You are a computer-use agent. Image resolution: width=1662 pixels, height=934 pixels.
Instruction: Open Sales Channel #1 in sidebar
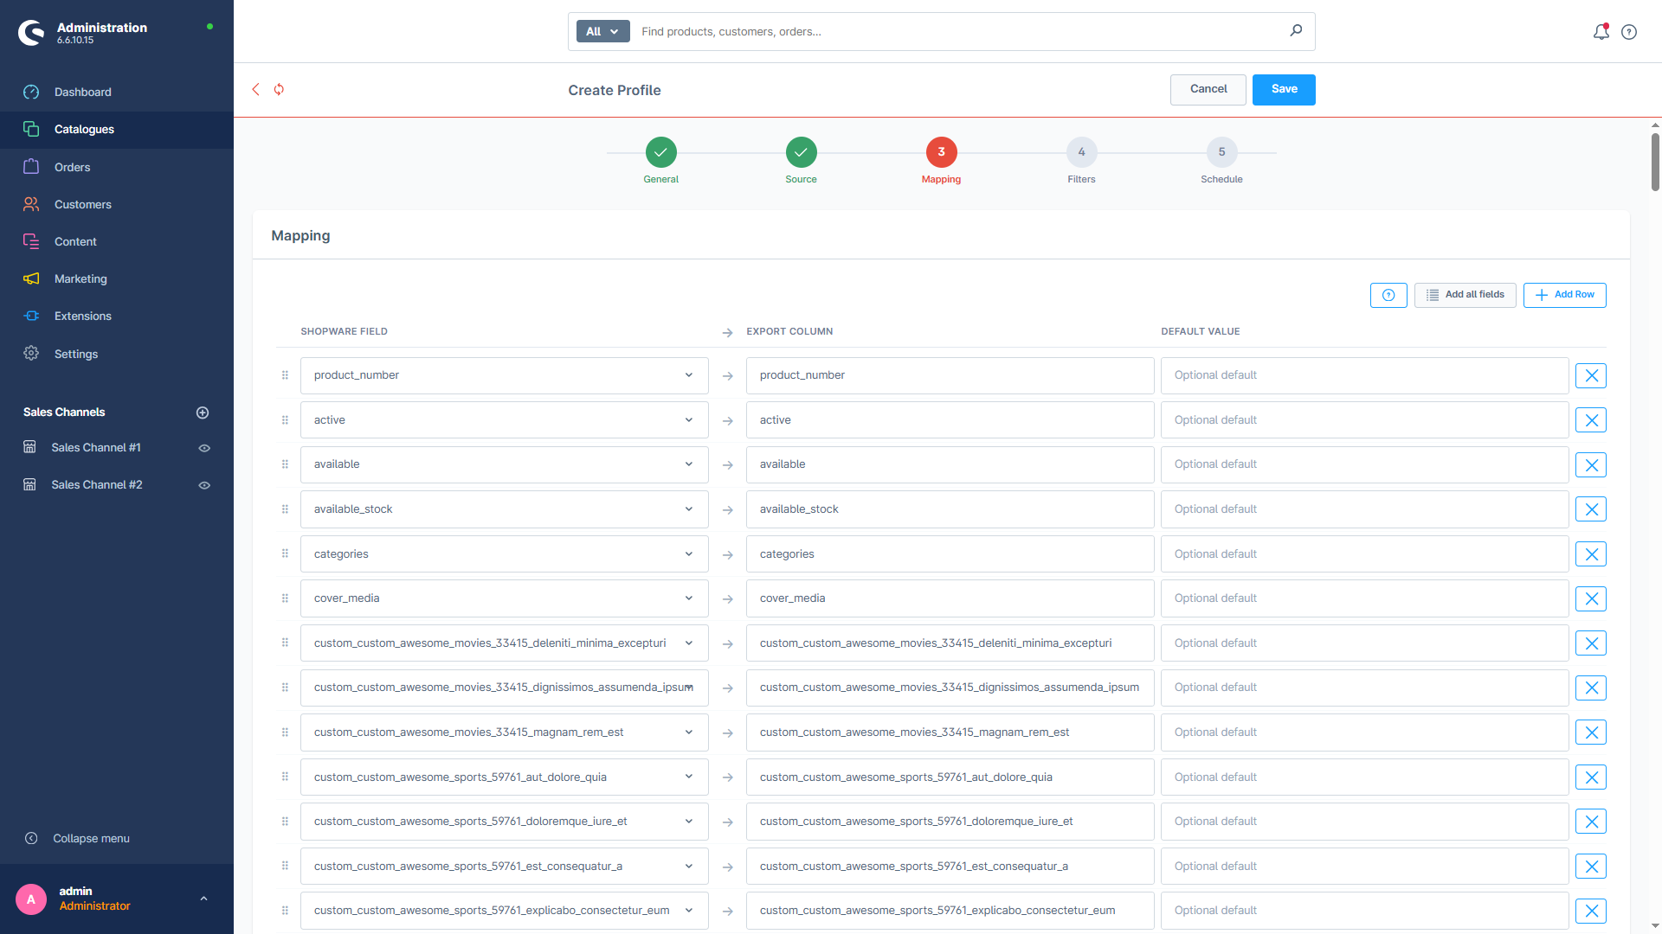click(x=96, y=448)
